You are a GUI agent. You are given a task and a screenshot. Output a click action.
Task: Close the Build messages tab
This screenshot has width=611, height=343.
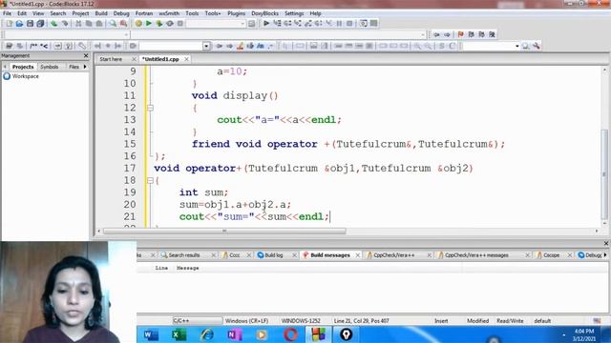[358, 255]
